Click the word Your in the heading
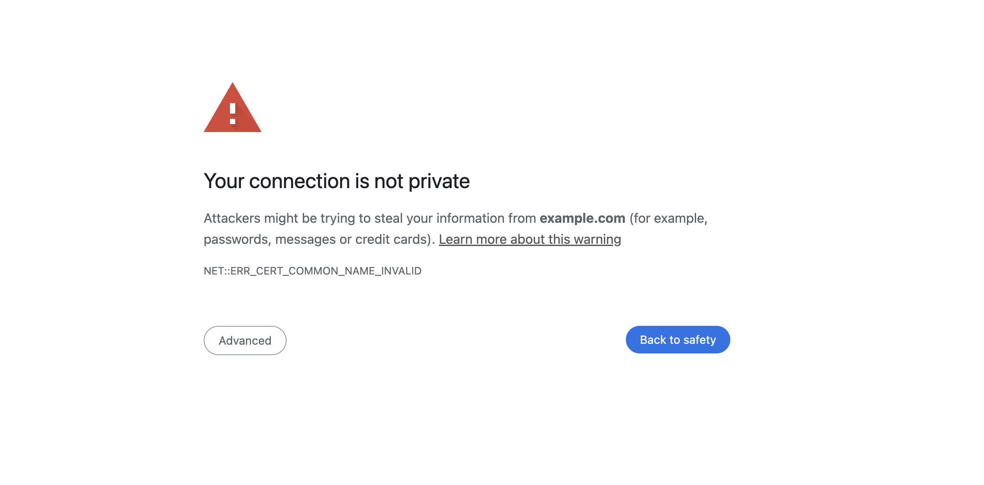 pos(223,181)
